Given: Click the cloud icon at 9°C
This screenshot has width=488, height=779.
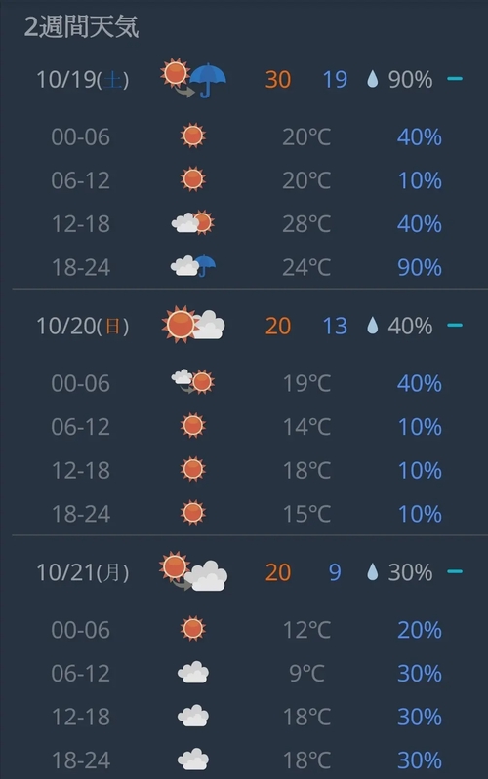Looking at the screenshot, I should [193, 672].
